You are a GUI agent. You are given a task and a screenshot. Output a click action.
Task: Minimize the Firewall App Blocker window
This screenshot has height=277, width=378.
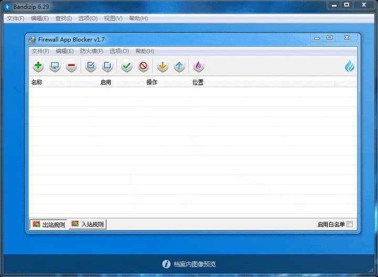(x=317, y=38)
